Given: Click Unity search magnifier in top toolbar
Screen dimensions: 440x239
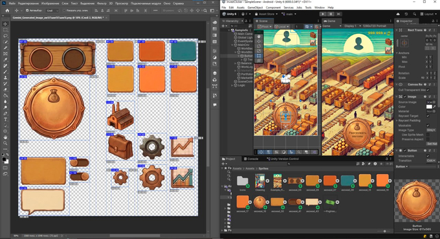Looking at the screenshot, I should click(x=414, y=14).
